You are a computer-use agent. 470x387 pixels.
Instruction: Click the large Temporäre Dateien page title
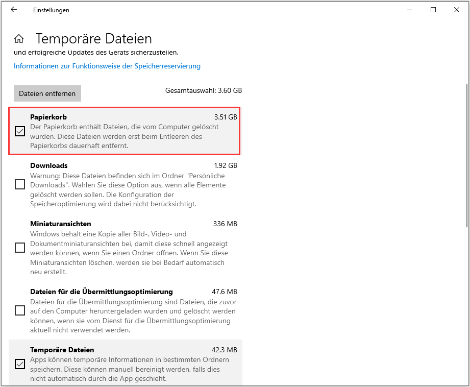click(94, 39)
